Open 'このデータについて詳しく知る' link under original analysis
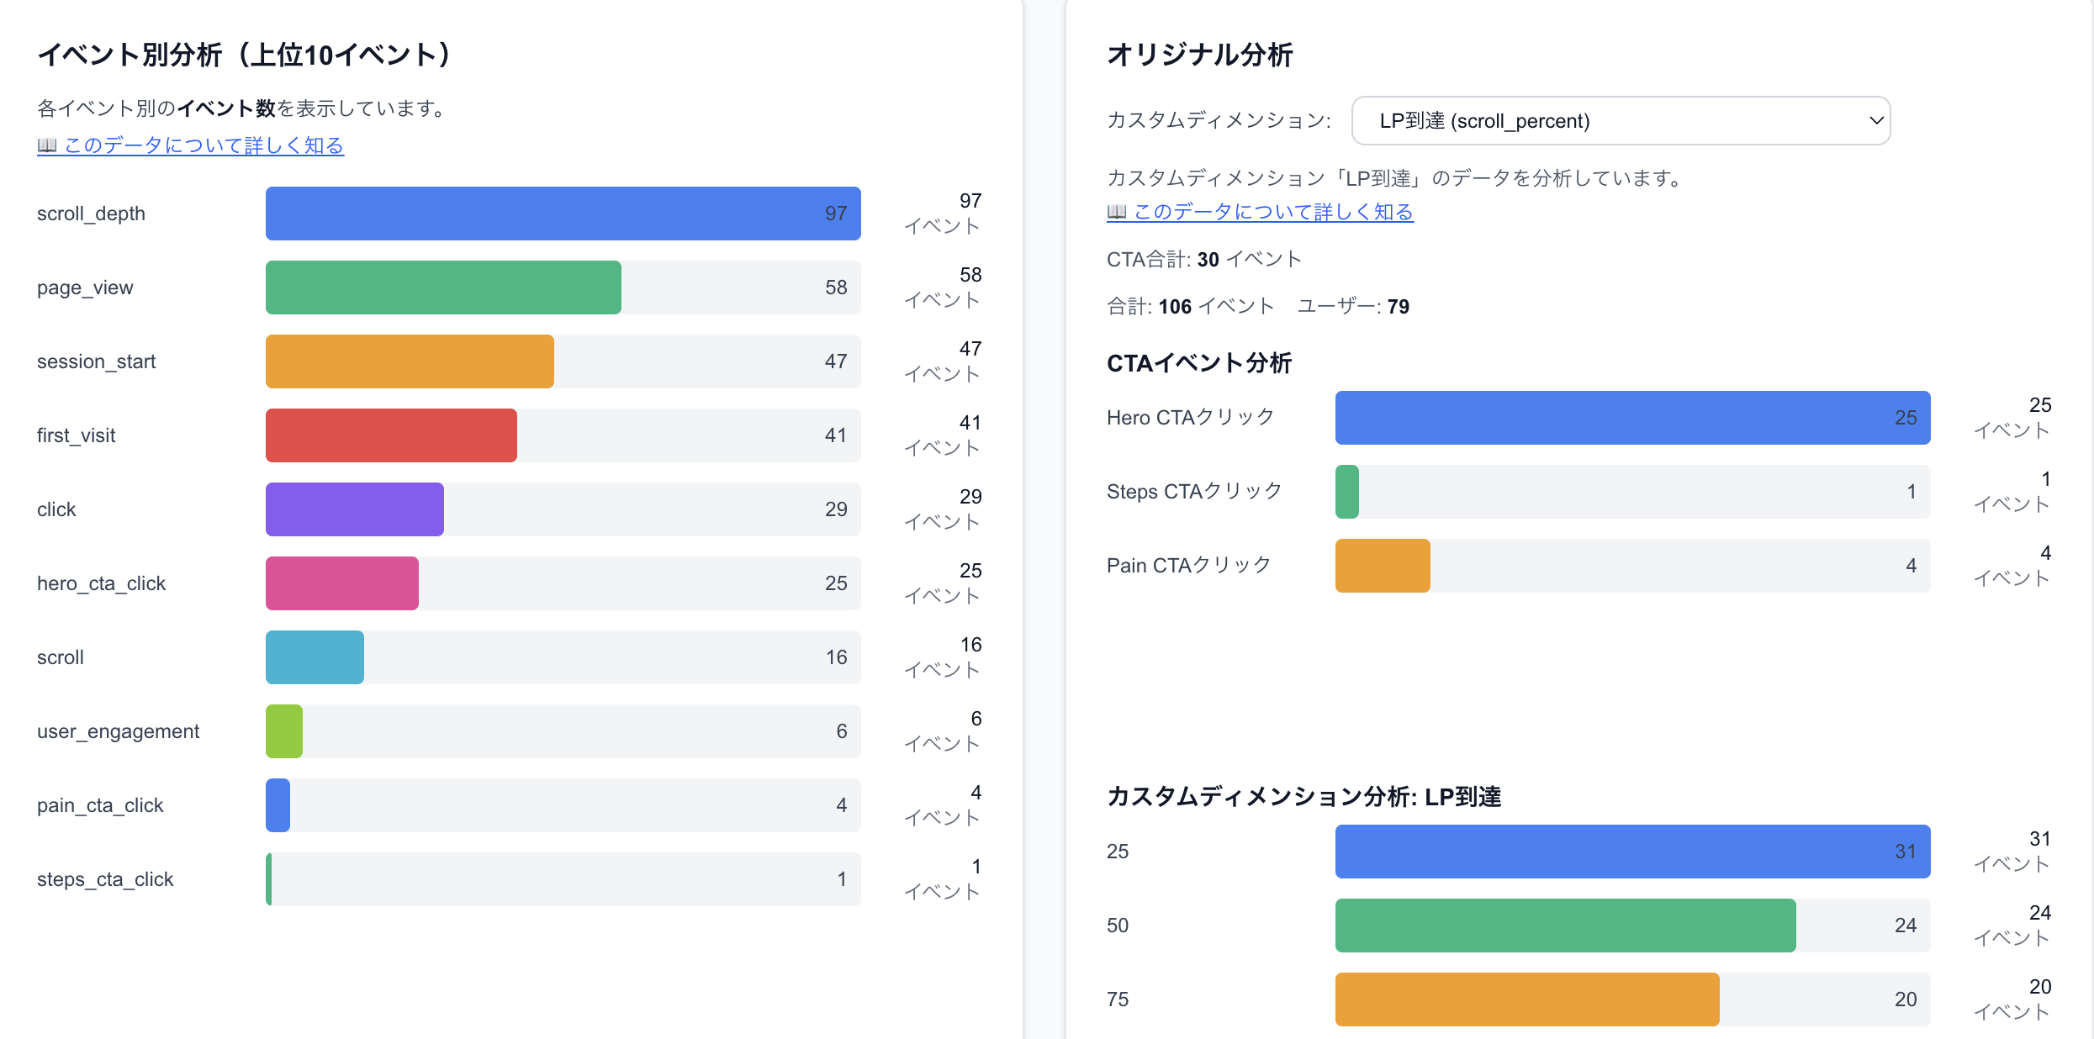2094x1039 pixels. [1273, 212]
